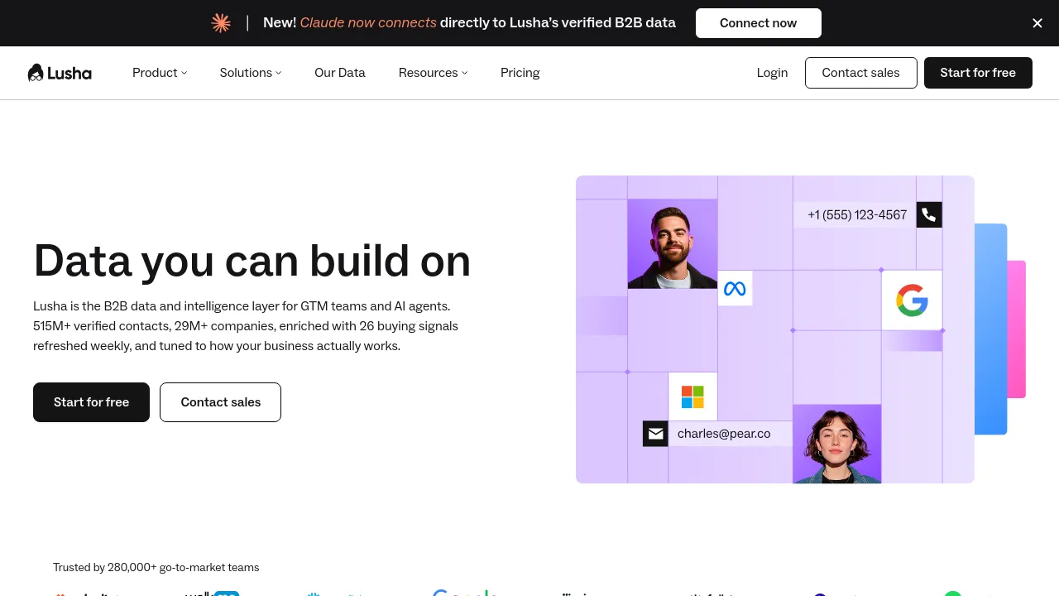Image resolution: width=1059 pixels, height=596 pixels.
Task: Click the bearded man's portrait
Action: click(672, 243)
